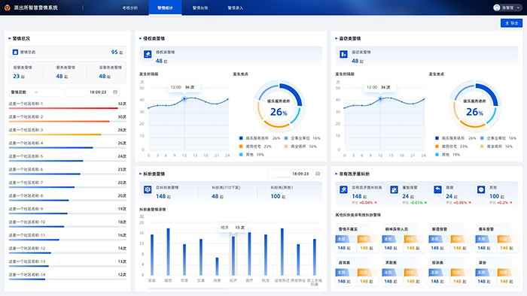The image size is (527, 296).
Task: Open the 警情总数 dropdown selector
Action: coord(35,92)
